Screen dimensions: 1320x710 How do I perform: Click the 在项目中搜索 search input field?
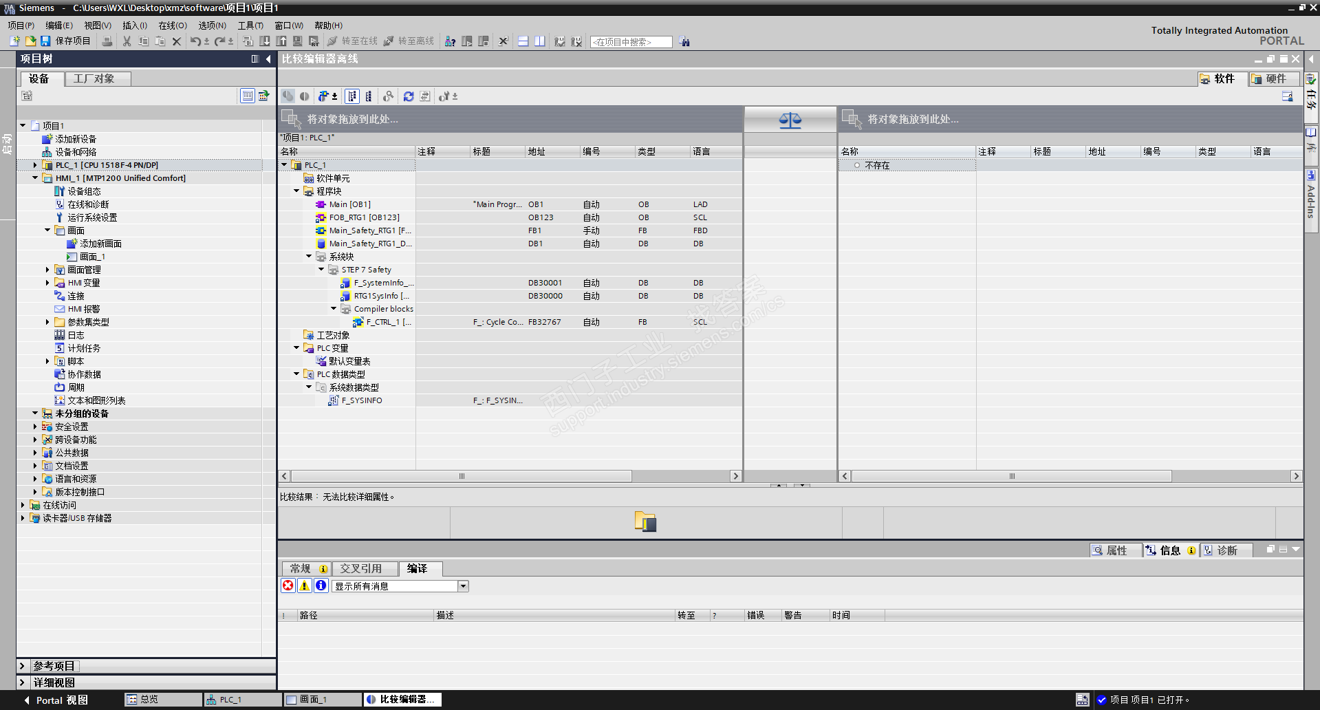pyautogui.click(x=631, y=42)
